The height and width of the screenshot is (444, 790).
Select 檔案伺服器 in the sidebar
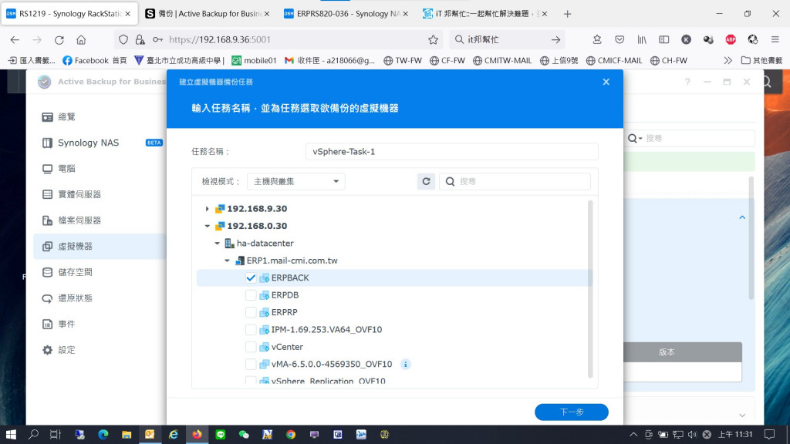click(x=100, y=220)
